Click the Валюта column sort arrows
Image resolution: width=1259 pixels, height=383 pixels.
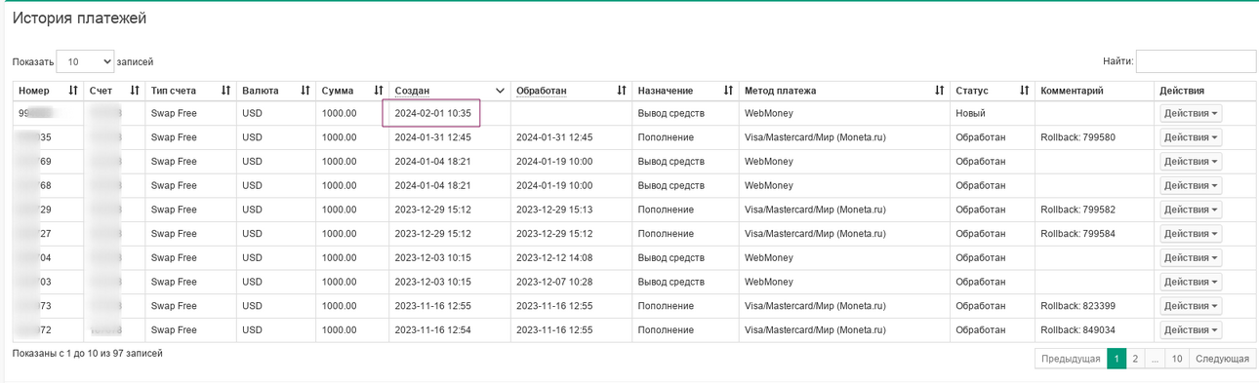click(x=305, y=91)
